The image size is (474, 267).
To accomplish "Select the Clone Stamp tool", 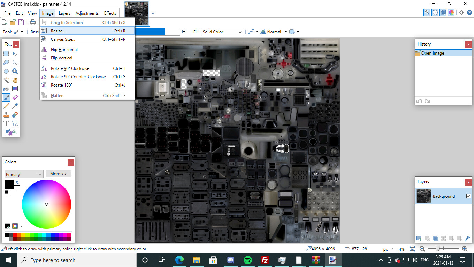I will coord(6,115).
